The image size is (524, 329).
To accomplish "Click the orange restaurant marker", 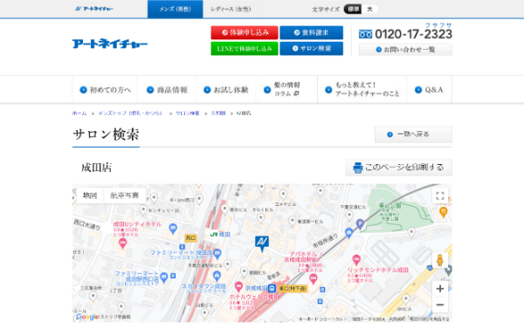I will pos(443,212).
